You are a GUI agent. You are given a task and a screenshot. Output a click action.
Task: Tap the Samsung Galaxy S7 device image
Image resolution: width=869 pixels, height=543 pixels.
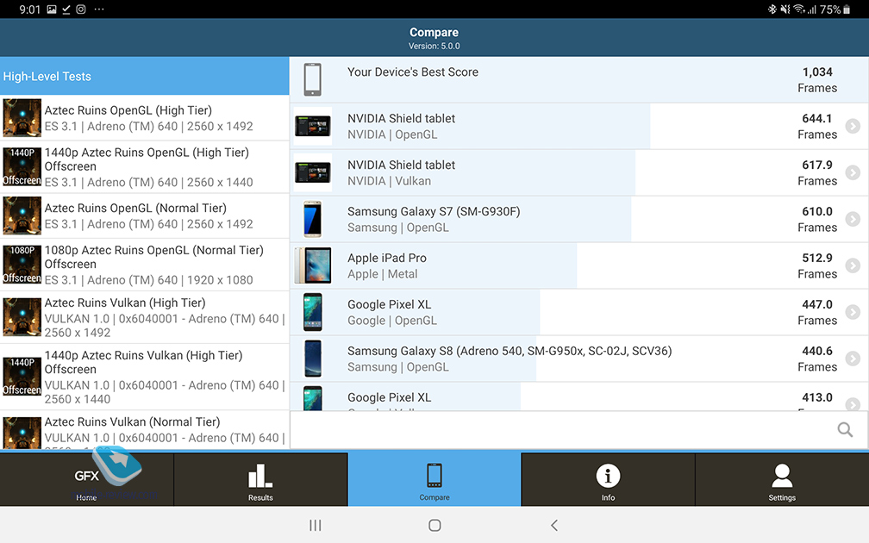313,220
